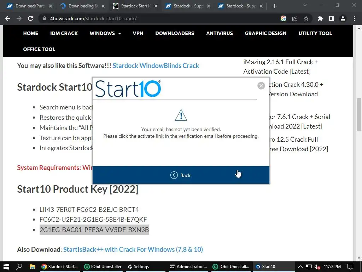This screenshot has width=362, height=272.
Task: Click key LII43-7ER0T-FC6C2-B2EJC-BRCT4
Action: click(x=89, y=210)
